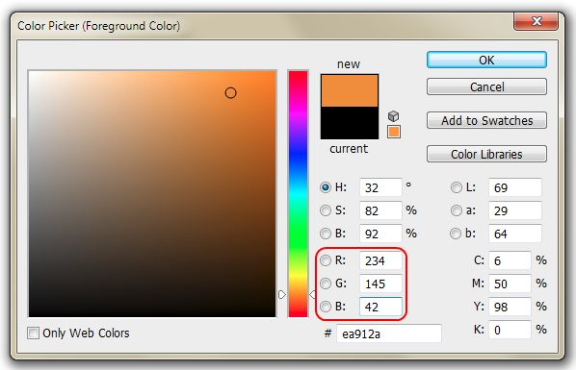Select the R red radio button
The height and width of the screenshot is (370, 576).
coord(326,260)
